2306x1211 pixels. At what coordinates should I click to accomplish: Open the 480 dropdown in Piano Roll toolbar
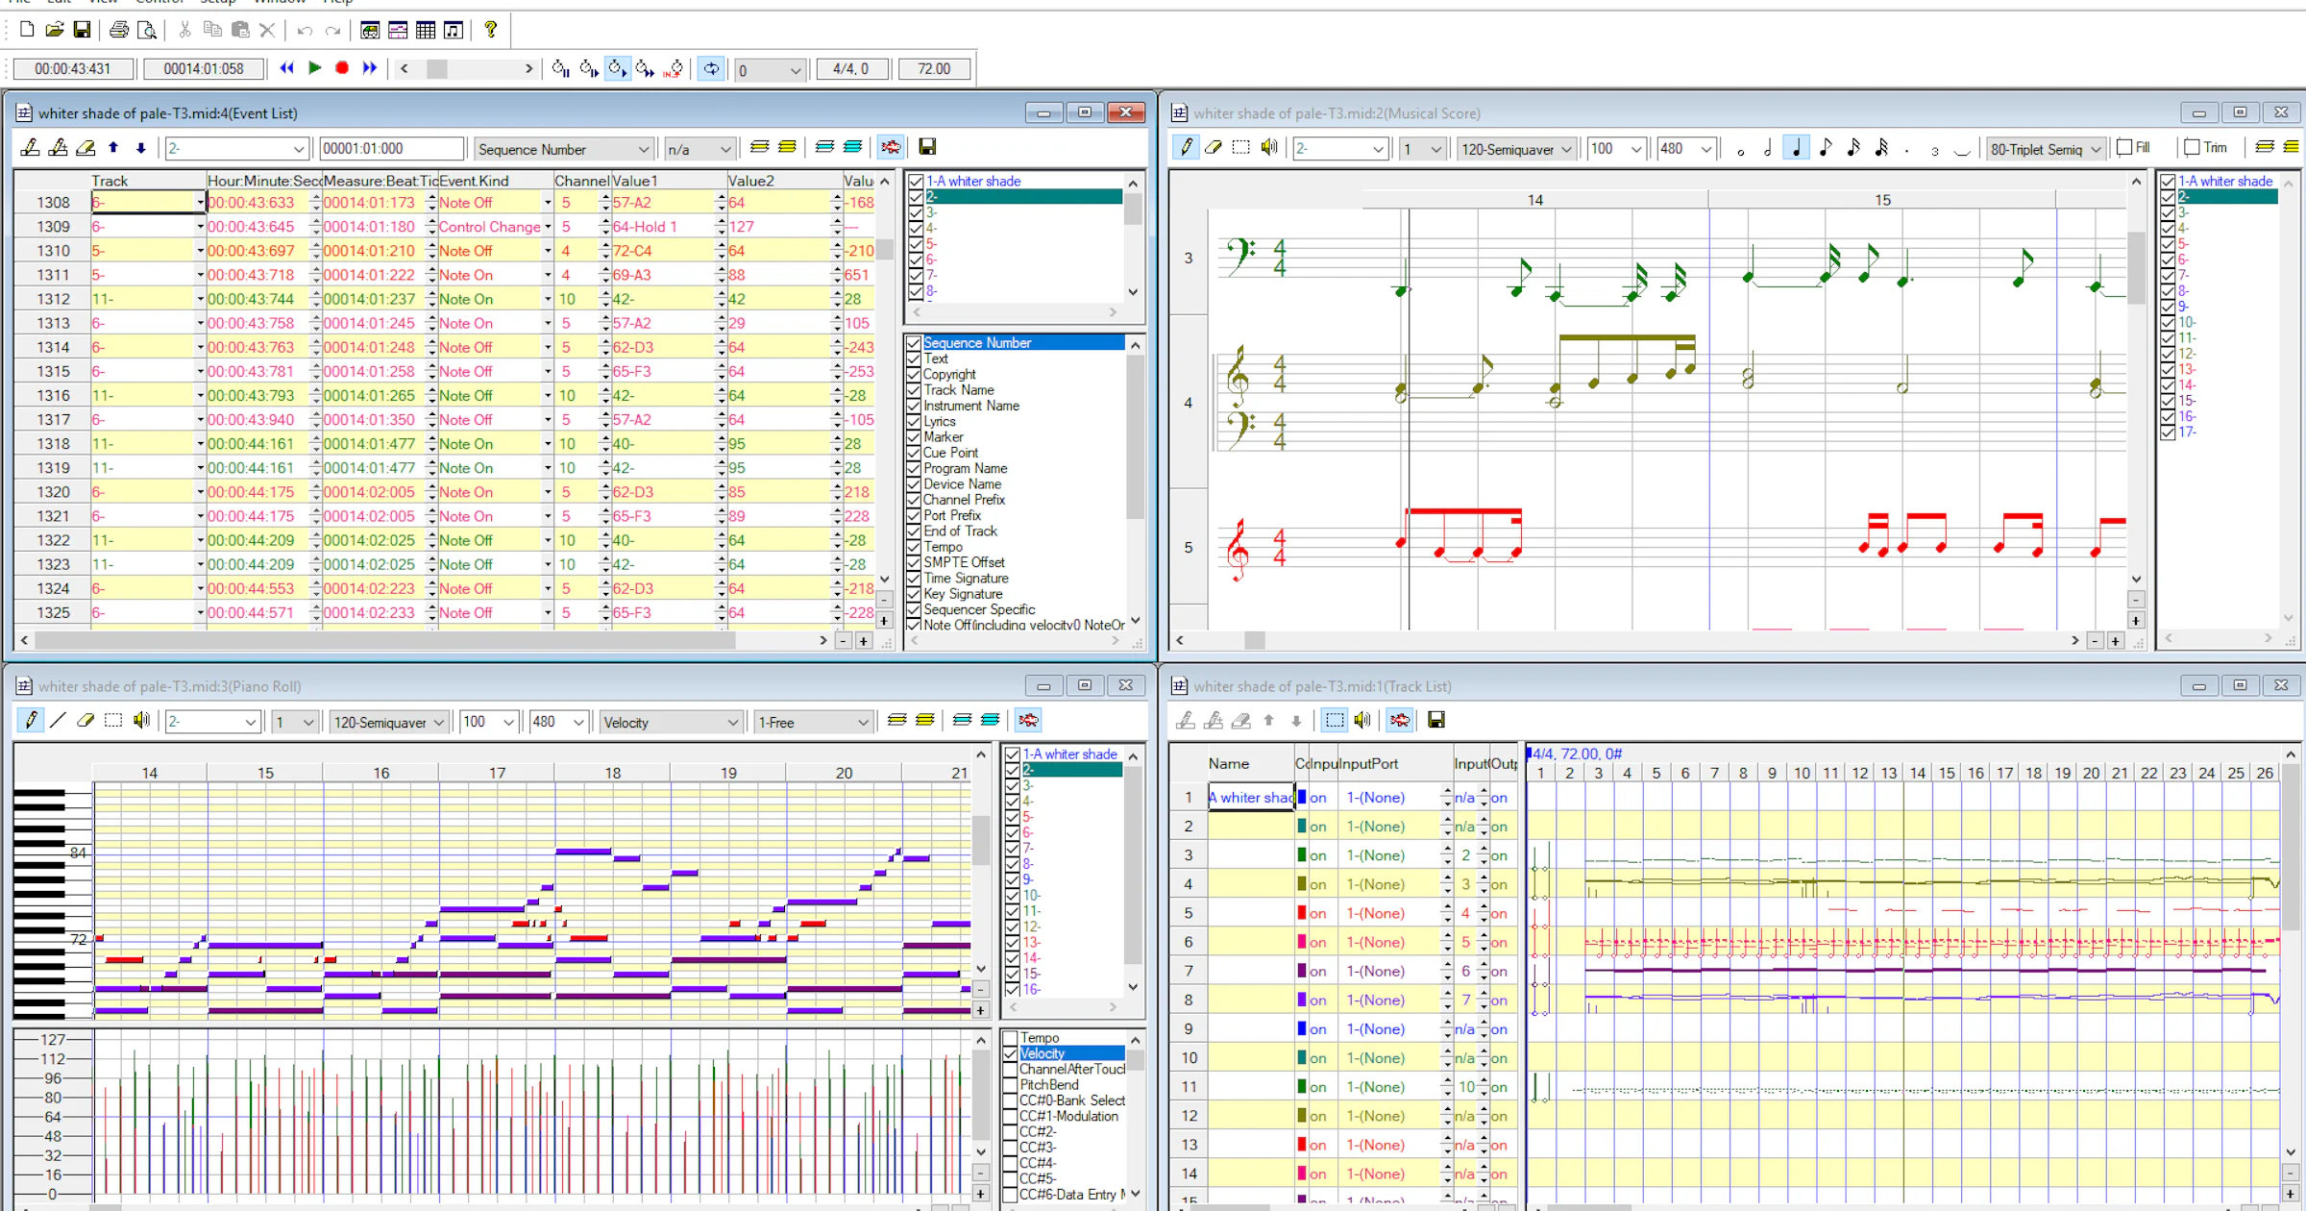click(x=558, y=722)
